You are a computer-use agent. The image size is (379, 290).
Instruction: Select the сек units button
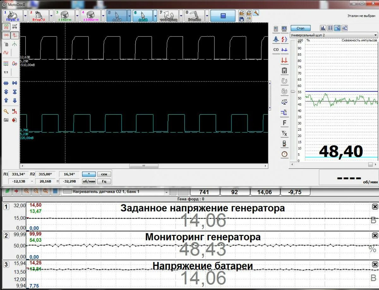104,174
